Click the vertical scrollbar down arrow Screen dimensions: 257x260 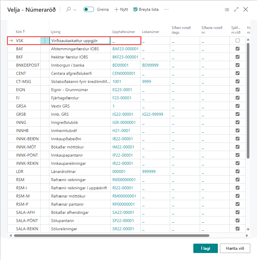click(248, 230)
